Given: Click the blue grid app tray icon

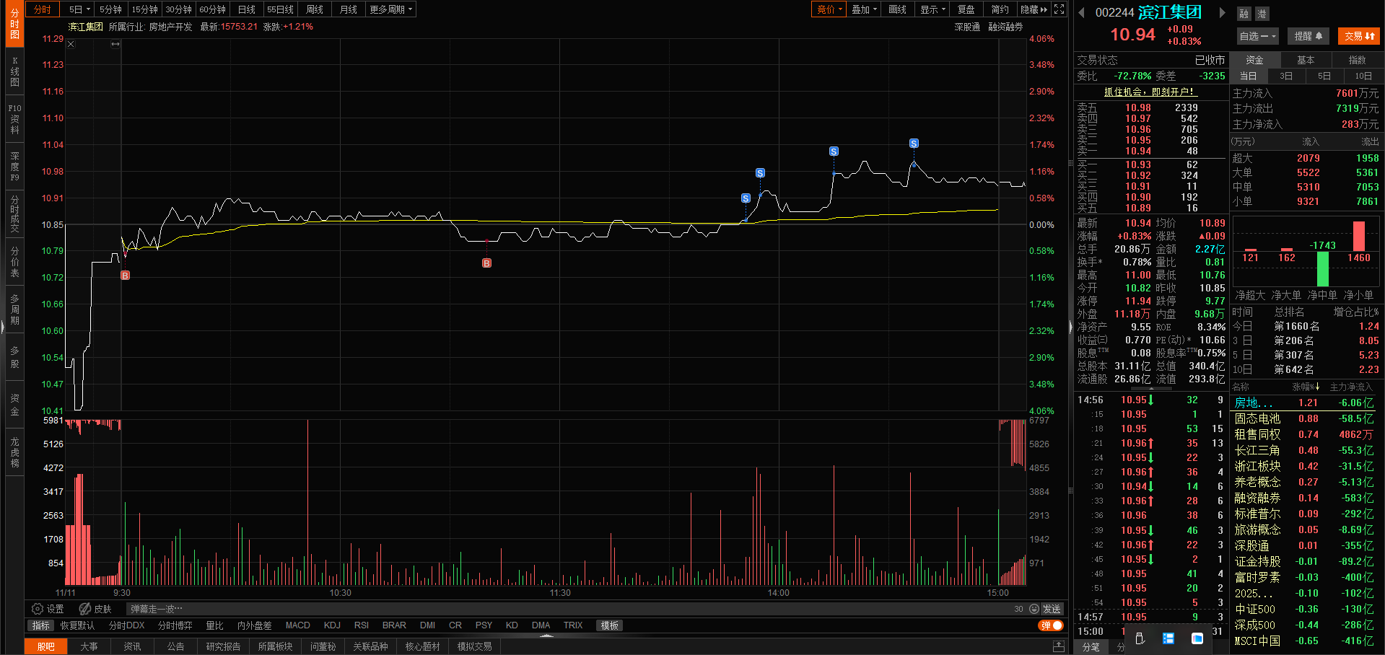Looking at the screenshot, I should coord(1168,638).
